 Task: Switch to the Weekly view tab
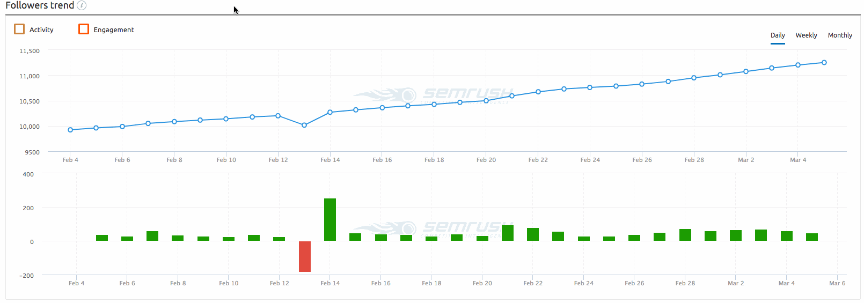pyautogui.click(x=806, y=35)
